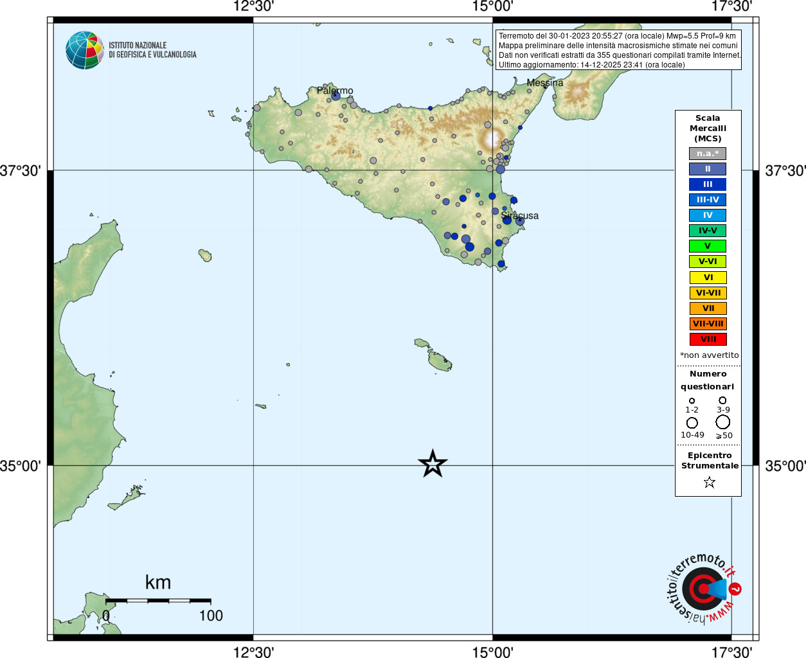Image resolution: width=806 pixels, height=658 pixels.
Task: Click the km scale bar
Action: click(x=158, y=601)
